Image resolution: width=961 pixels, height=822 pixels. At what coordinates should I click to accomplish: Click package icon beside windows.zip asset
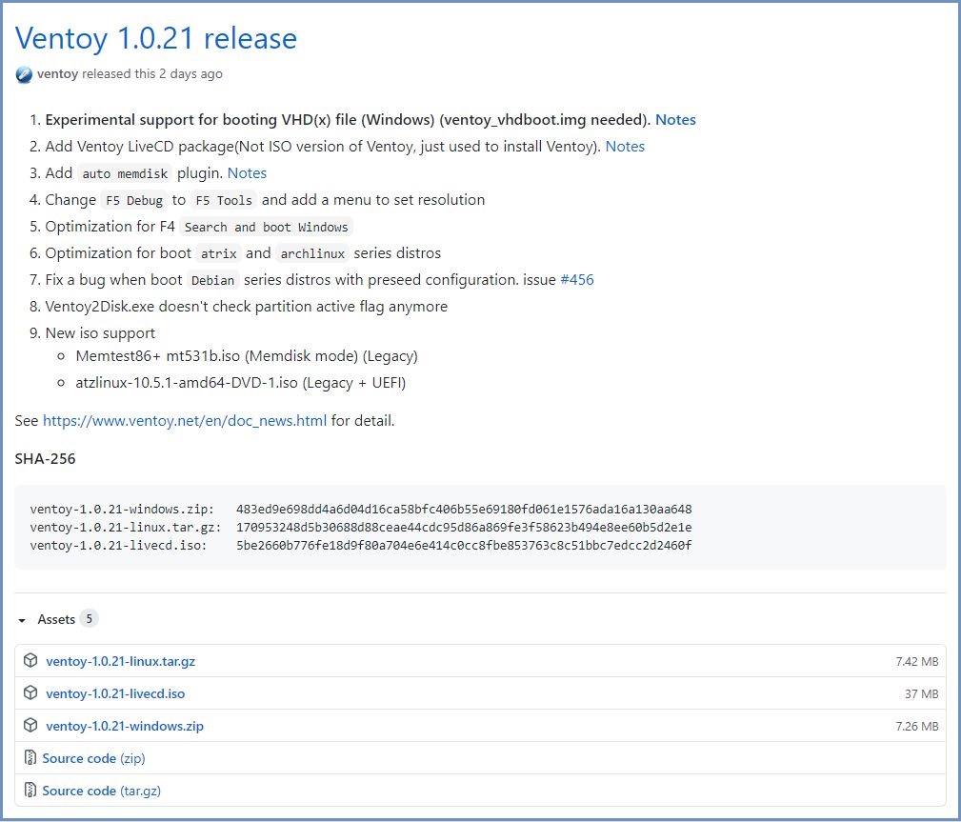click(30, 725)
